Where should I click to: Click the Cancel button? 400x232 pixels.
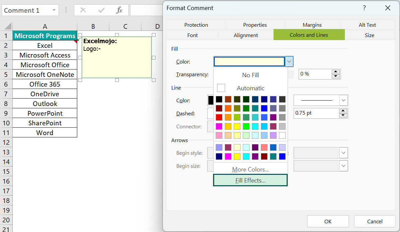tap(375, 221)
